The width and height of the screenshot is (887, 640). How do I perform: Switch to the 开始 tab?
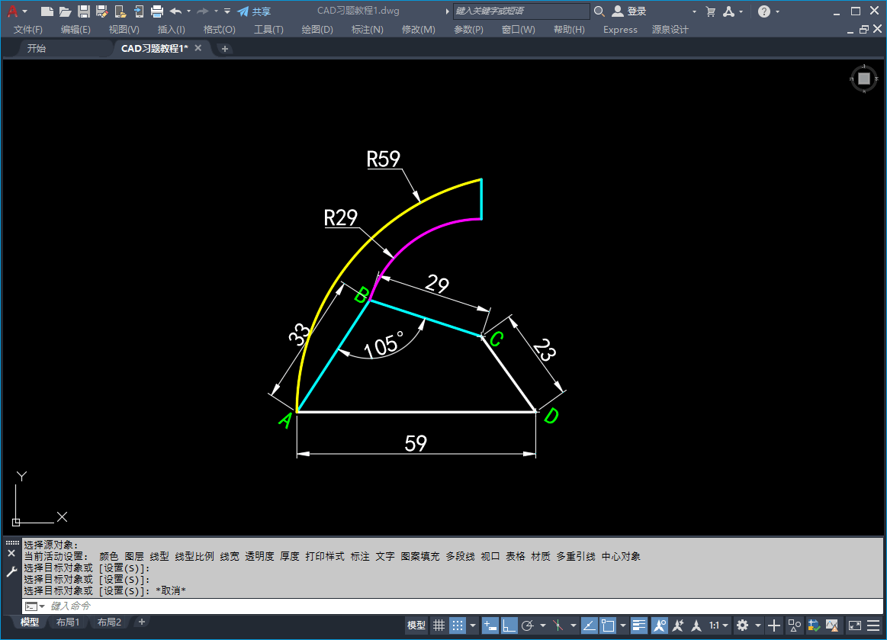coord(36,49)
